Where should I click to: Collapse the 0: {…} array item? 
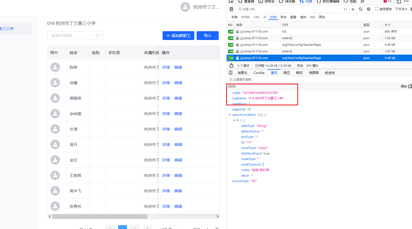(234, 120)
